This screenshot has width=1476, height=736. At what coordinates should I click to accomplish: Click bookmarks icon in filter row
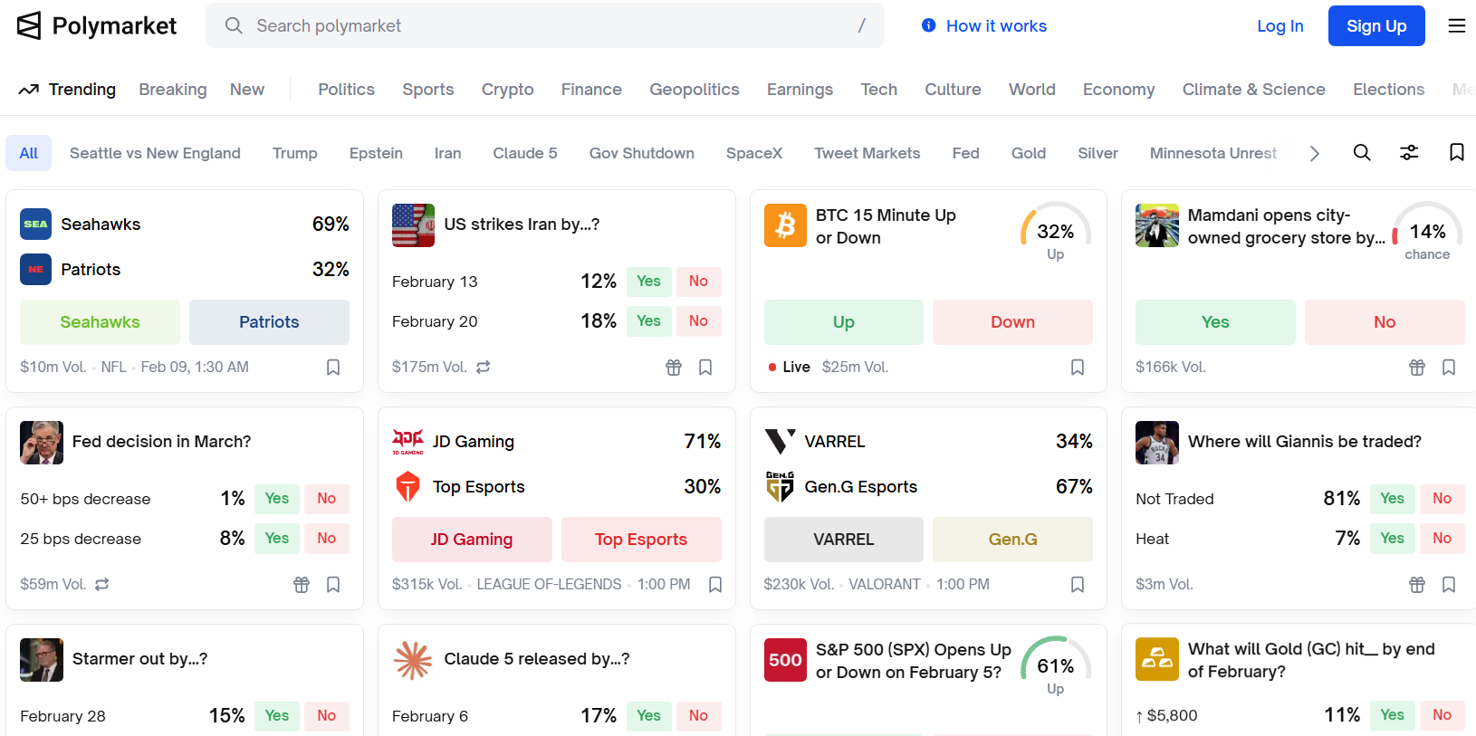1456,153
